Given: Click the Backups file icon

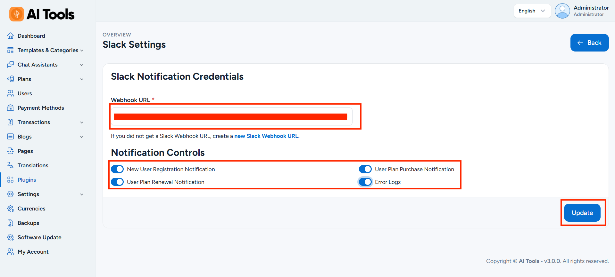Looking at the screenshot, I should [x=11, y=223].
